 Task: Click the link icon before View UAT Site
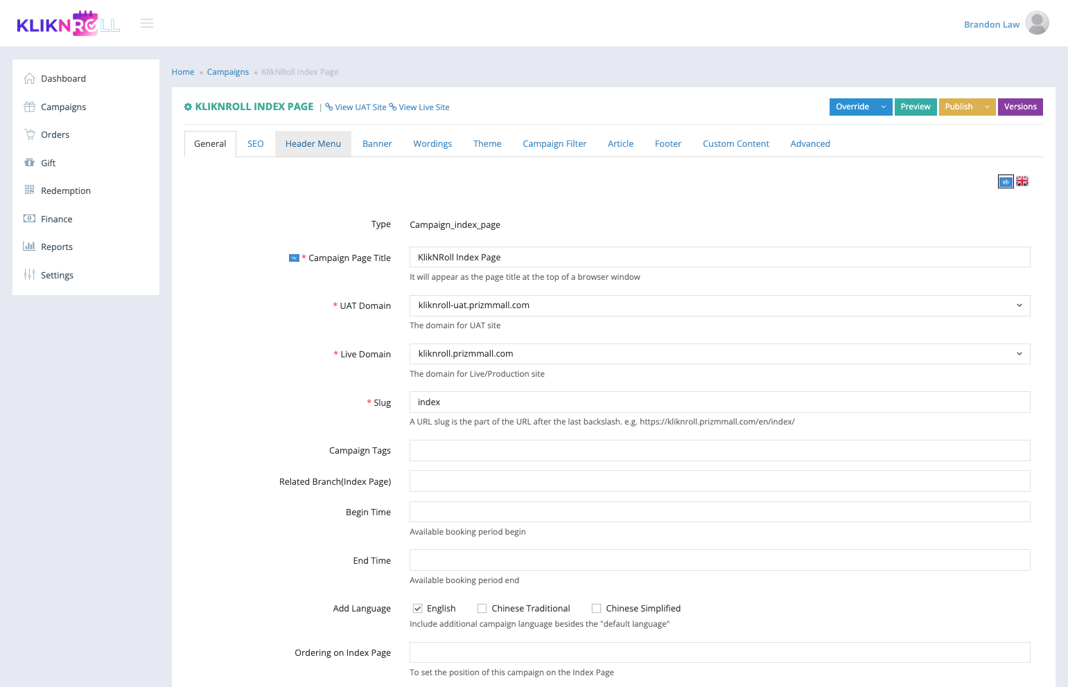click(329, 107)
